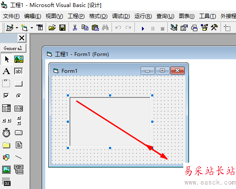Select the DriveListBox control tool
Viewport: 236px width, 189px height.
click(18, 133)
